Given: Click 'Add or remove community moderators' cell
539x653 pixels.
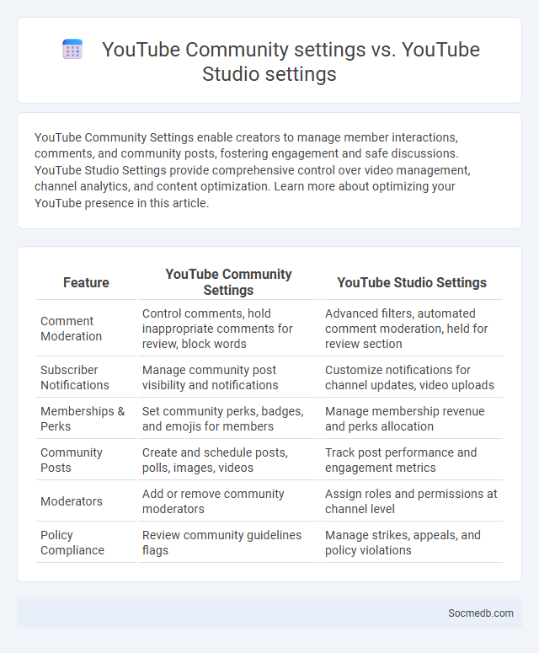Looking at the screenshot, I should [228, 501].
